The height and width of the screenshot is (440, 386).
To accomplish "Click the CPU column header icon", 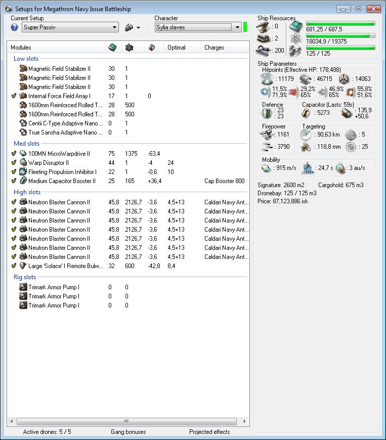I will (x=113, y=48).
